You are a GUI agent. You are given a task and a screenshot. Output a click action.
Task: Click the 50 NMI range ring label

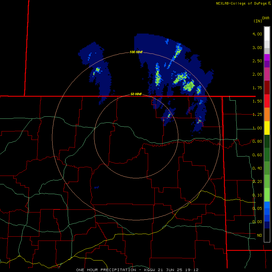136,94
